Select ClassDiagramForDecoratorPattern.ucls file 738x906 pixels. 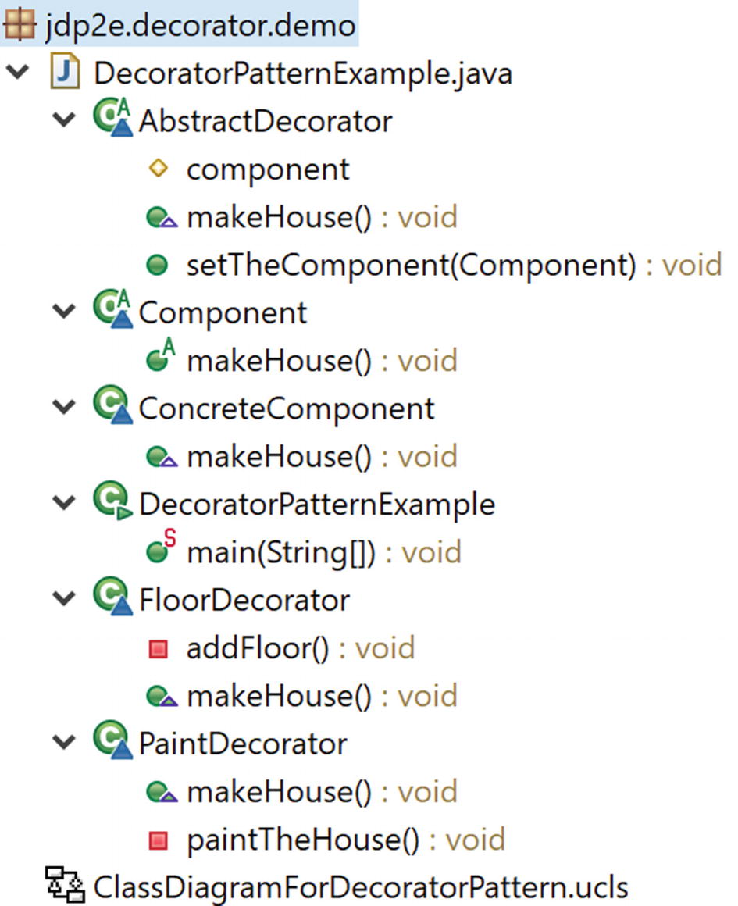359,887
